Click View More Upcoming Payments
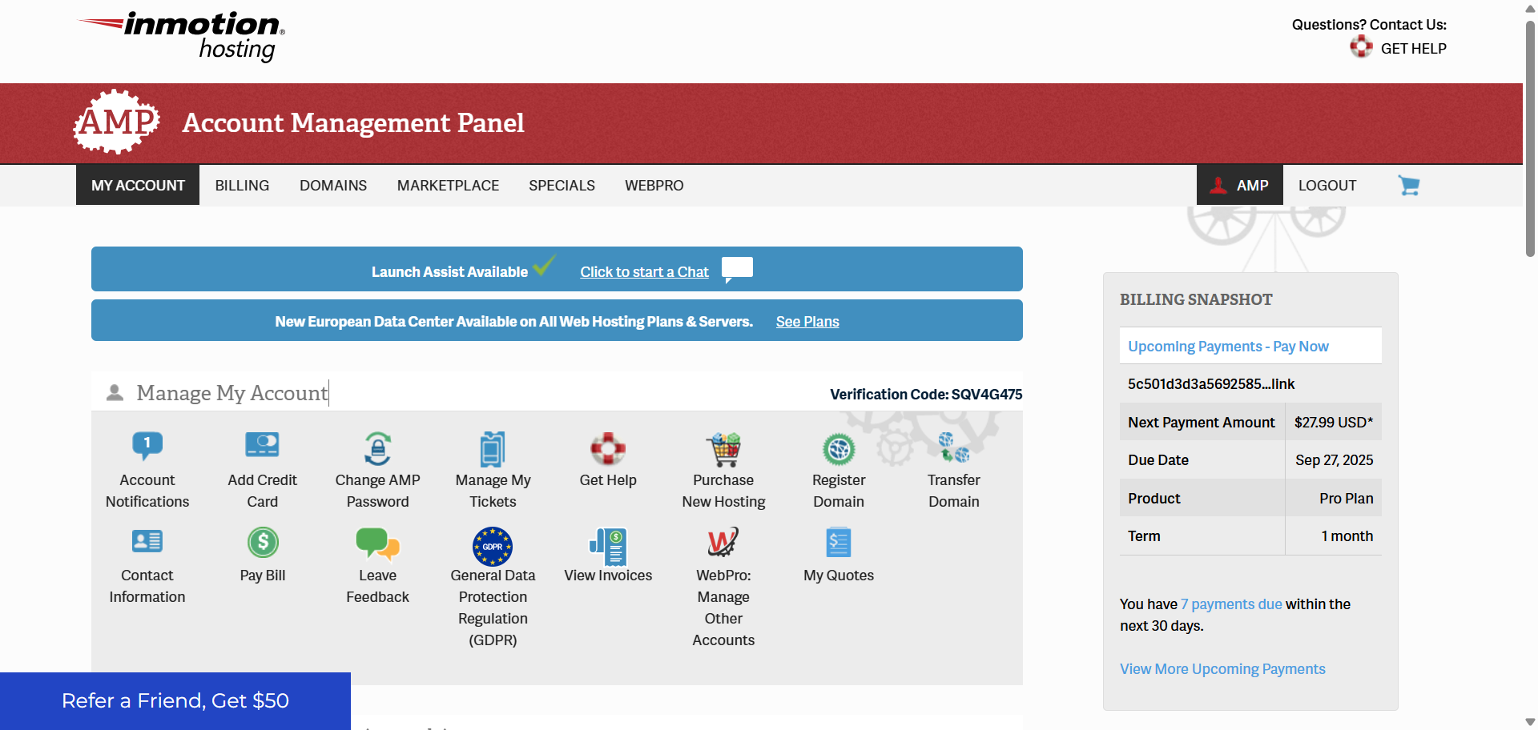 tap(1222, 669)
